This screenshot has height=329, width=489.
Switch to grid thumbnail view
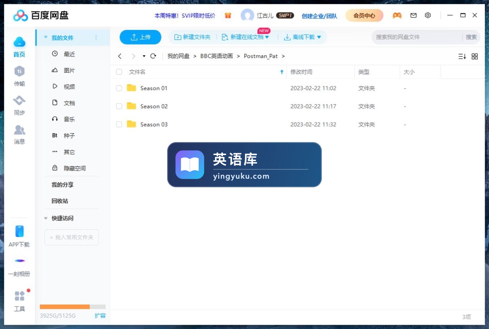[x=475, y=56]
